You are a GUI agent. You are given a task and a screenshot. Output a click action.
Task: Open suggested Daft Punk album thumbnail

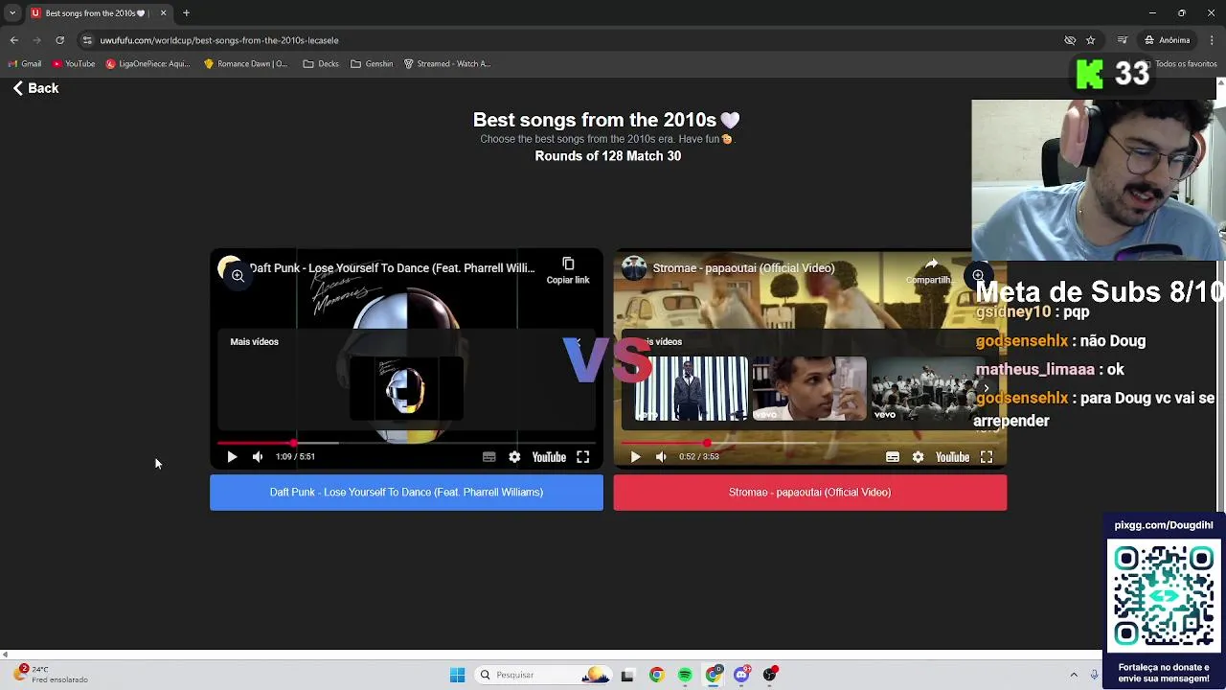click(406, 388)
